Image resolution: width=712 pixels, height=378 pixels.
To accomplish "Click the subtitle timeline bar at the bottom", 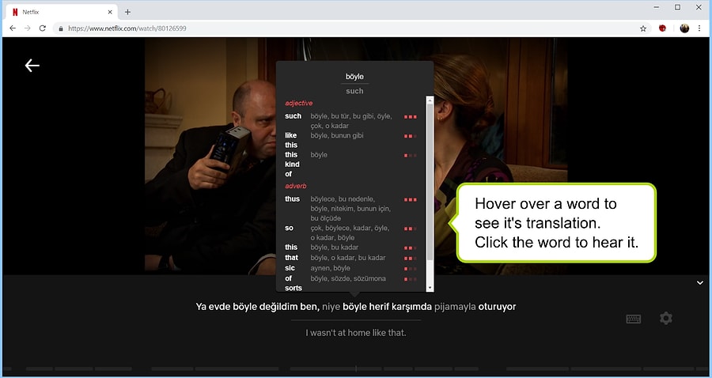I will click(356, 369).
